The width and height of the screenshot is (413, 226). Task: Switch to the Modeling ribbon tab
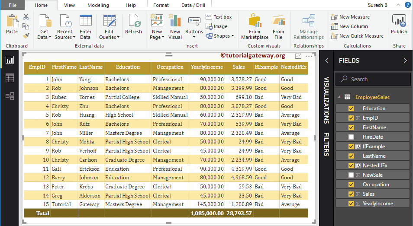point(98,5)
